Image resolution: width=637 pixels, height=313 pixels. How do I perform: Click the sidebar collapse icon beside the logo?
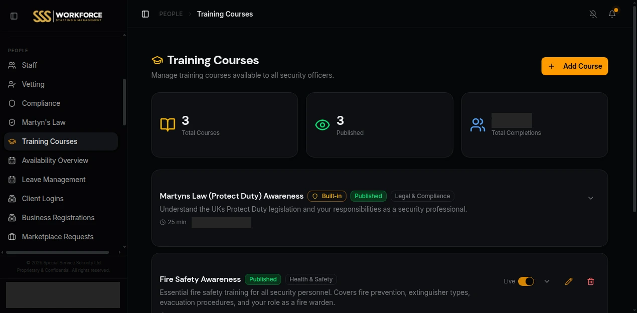[x=14, y=16]
